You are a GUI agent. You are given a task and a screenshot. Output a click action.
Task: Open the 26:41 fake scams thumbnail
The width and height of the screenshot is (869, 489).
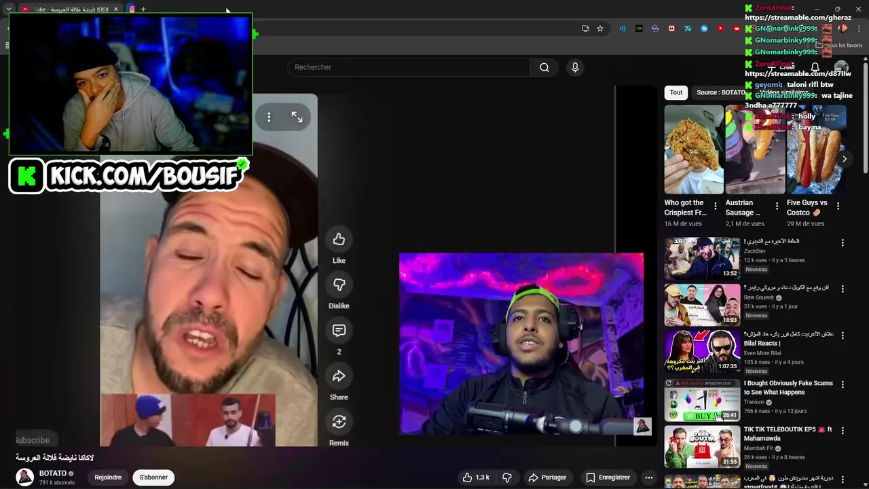[x=702, y=400]
